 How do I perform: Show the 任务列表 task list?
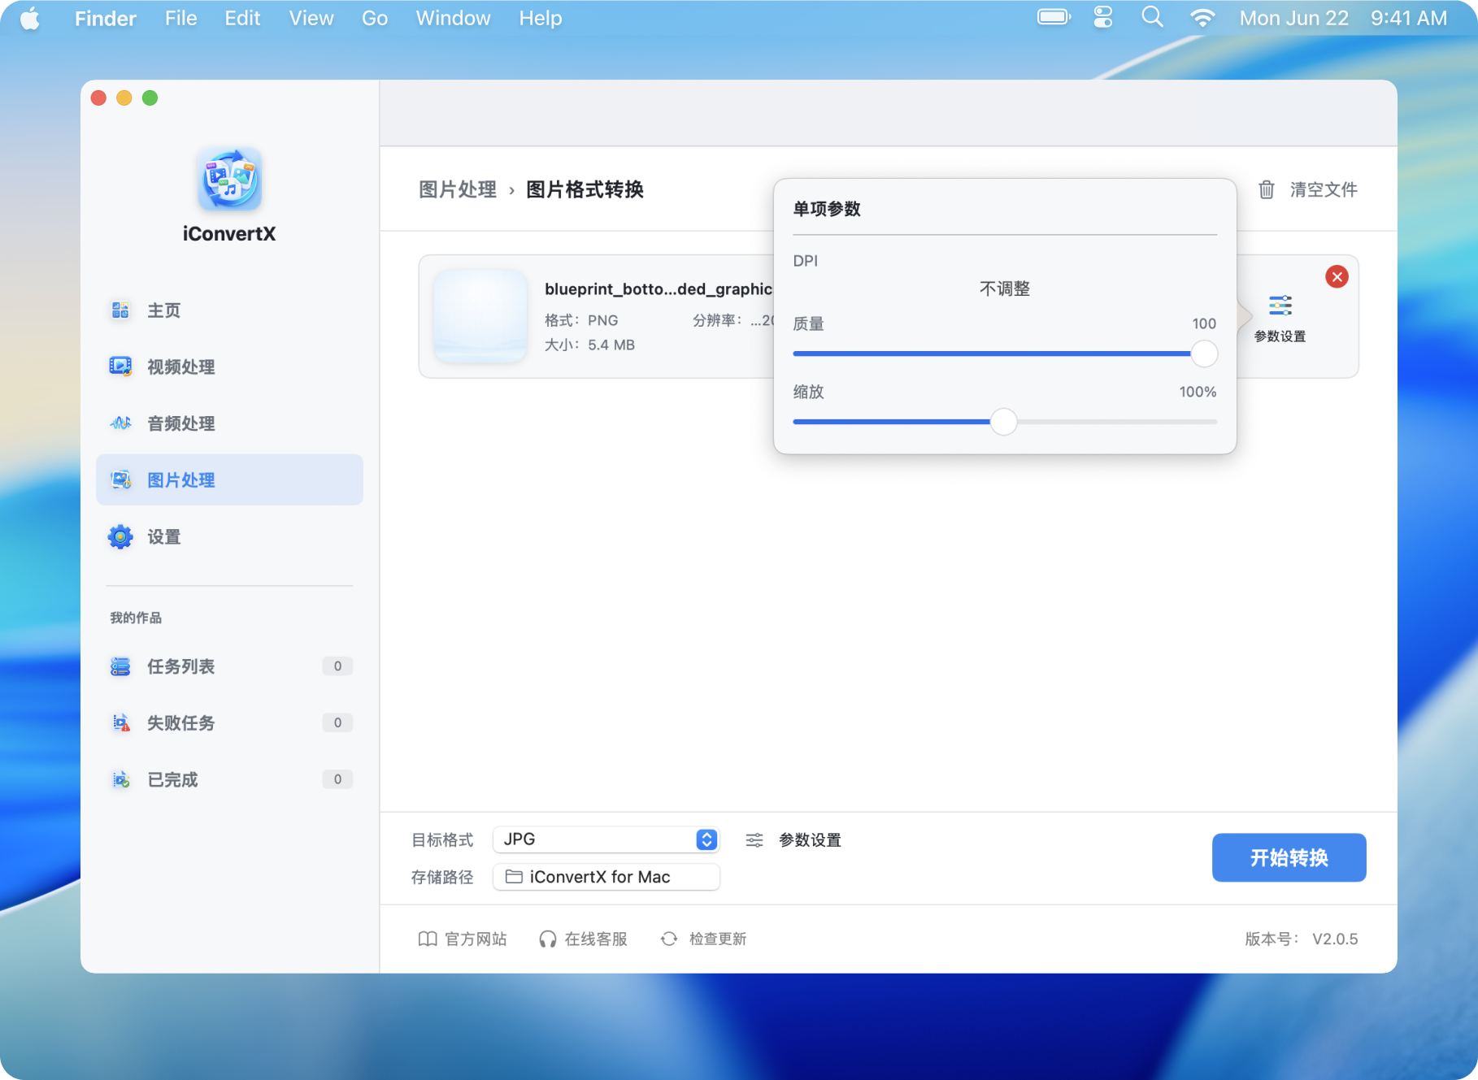click(x=229, y=666)
